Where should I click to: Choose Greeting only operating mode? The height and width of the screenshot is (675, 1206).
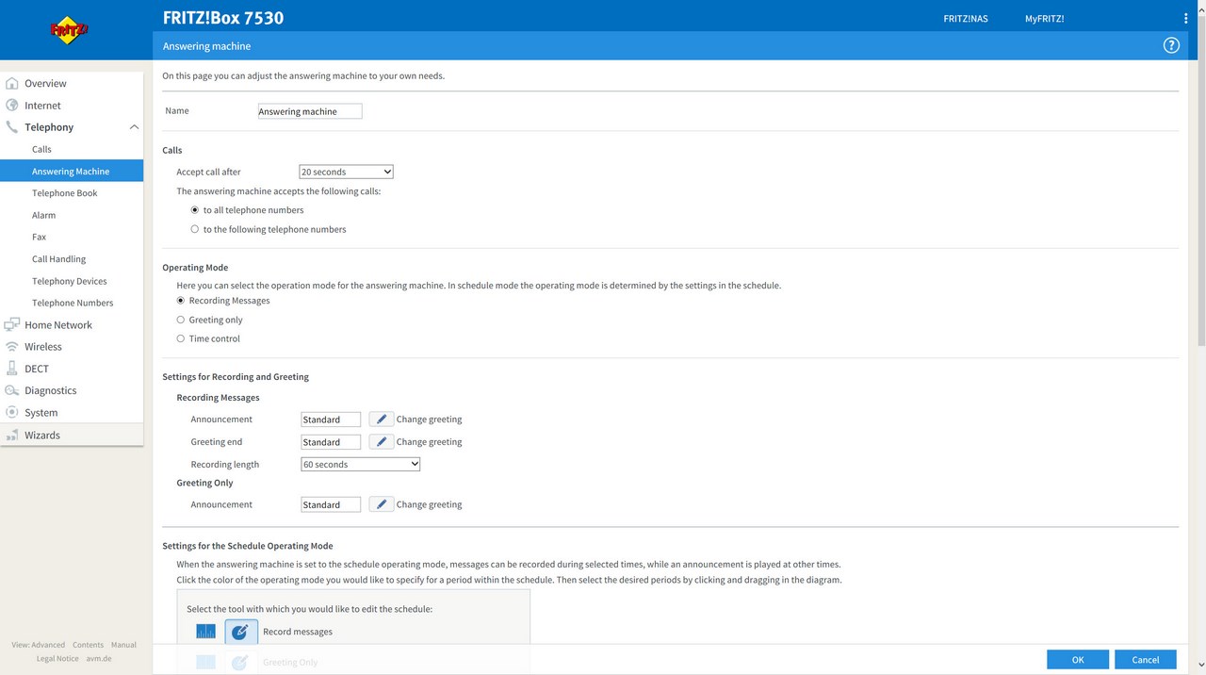(181, 320)
